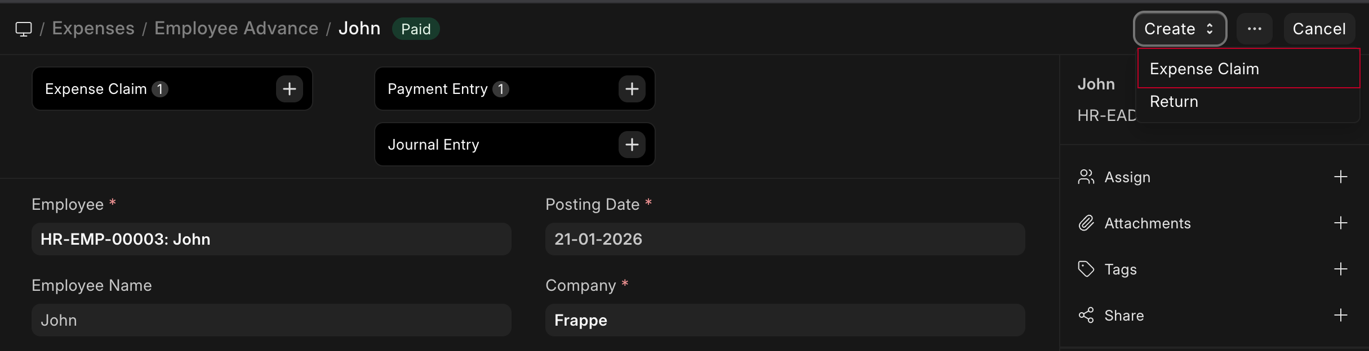Click the Posting Date field
The width and height of the screenshot is (1369, 351).
[785, 239]
